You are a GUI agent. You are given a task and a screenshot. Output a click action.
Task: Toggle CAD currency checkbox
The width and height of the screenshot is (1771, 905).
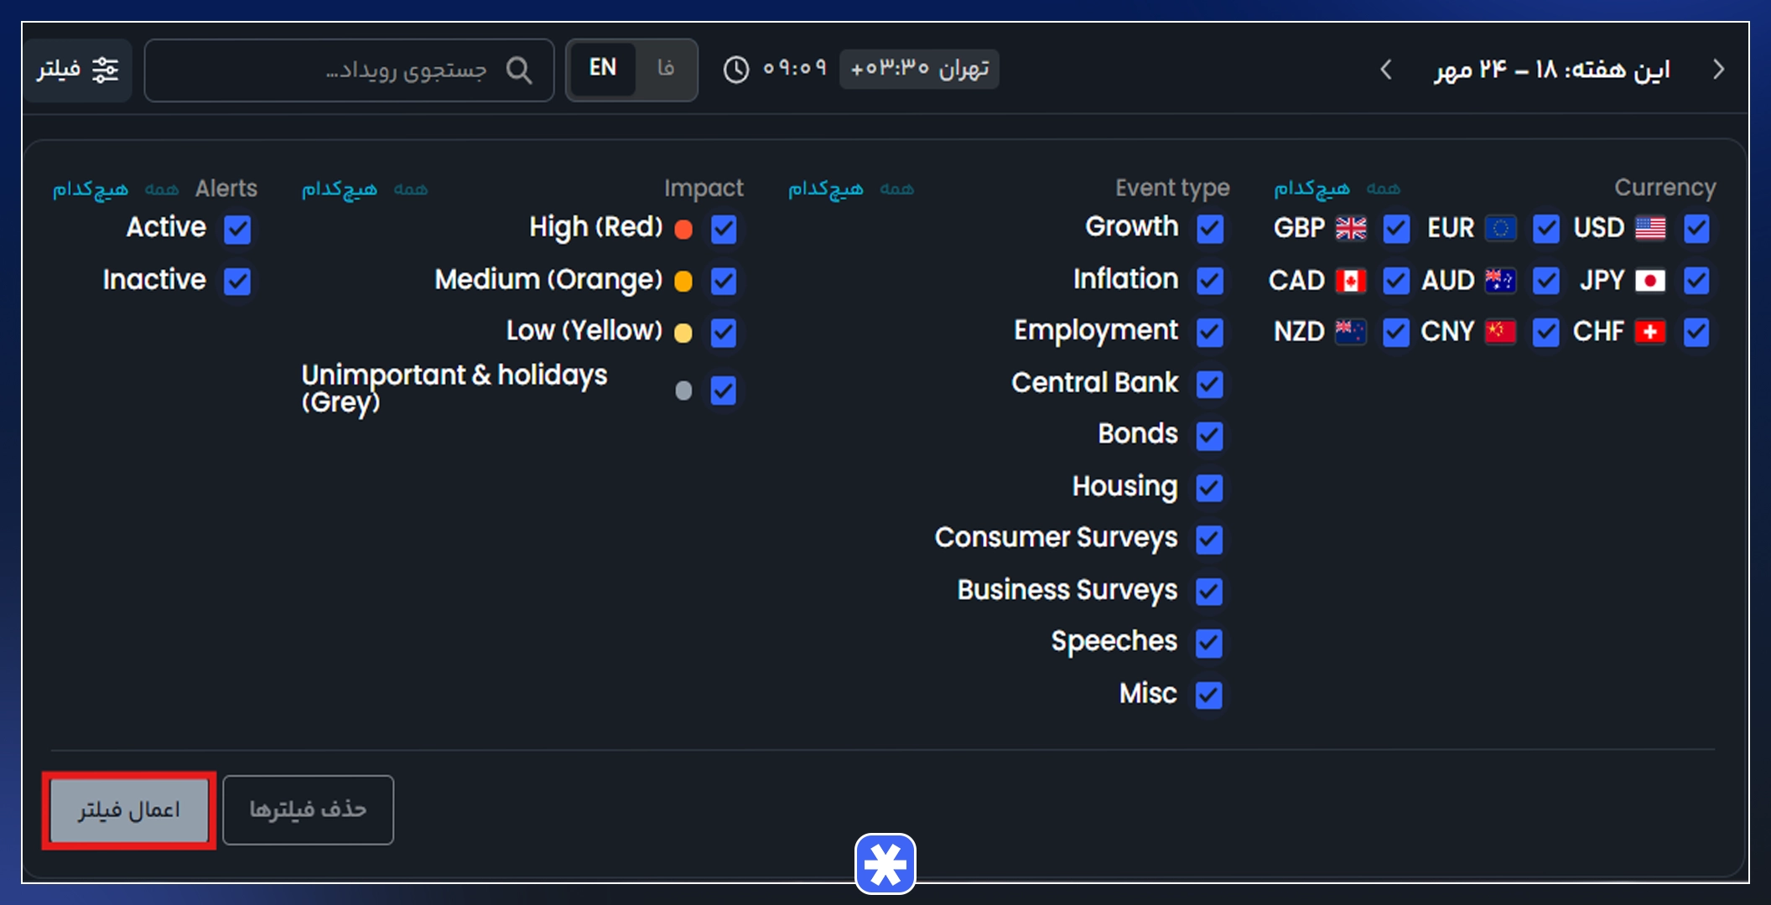coord(1396,281)
